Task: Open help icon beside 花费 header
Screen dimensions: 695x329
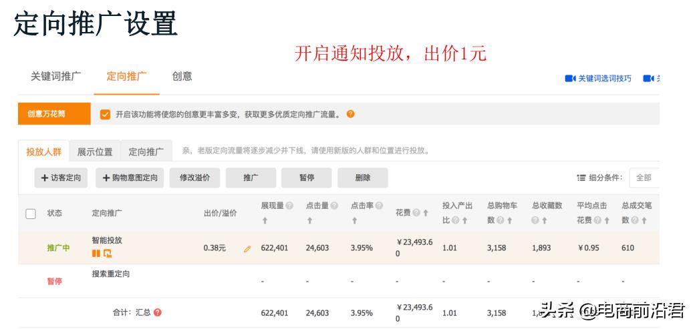Action: [x=416, y=213]
